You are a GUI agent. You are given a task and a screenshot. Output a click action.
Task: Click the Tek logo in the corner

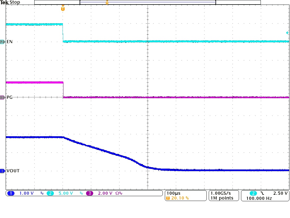pos(4,2)
